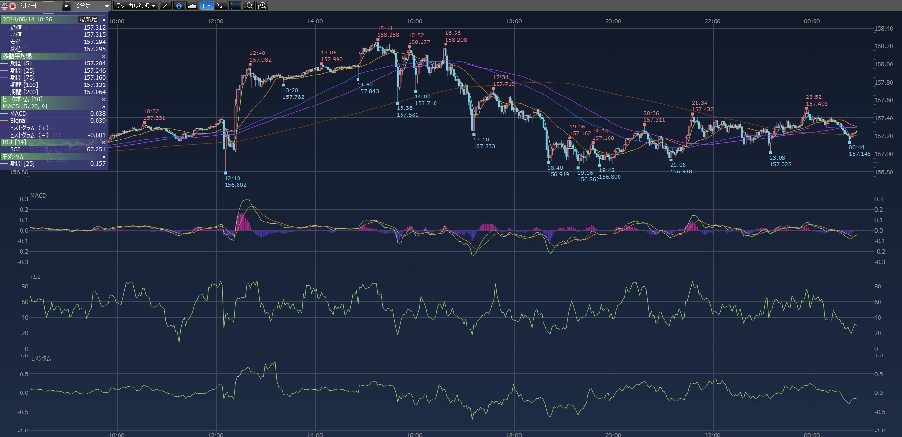Switch price display to Ask
The image size is (902, 437).
220,6
